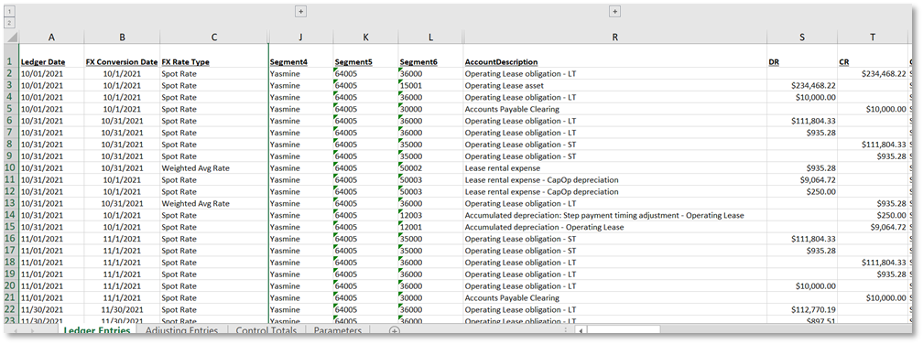Select Segment6 cell with value 12003
923x344 pixels.
pos(431,215)
